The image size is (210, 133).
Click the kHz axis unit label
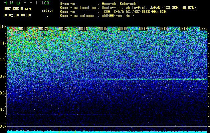coord(3,27)
